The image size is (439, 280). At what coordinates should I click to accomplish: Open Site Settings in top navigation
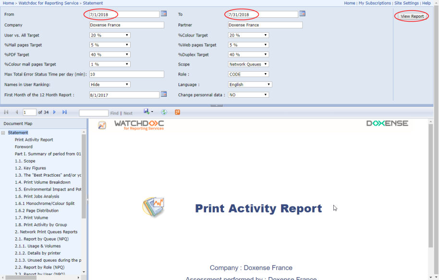click(406, 3)
